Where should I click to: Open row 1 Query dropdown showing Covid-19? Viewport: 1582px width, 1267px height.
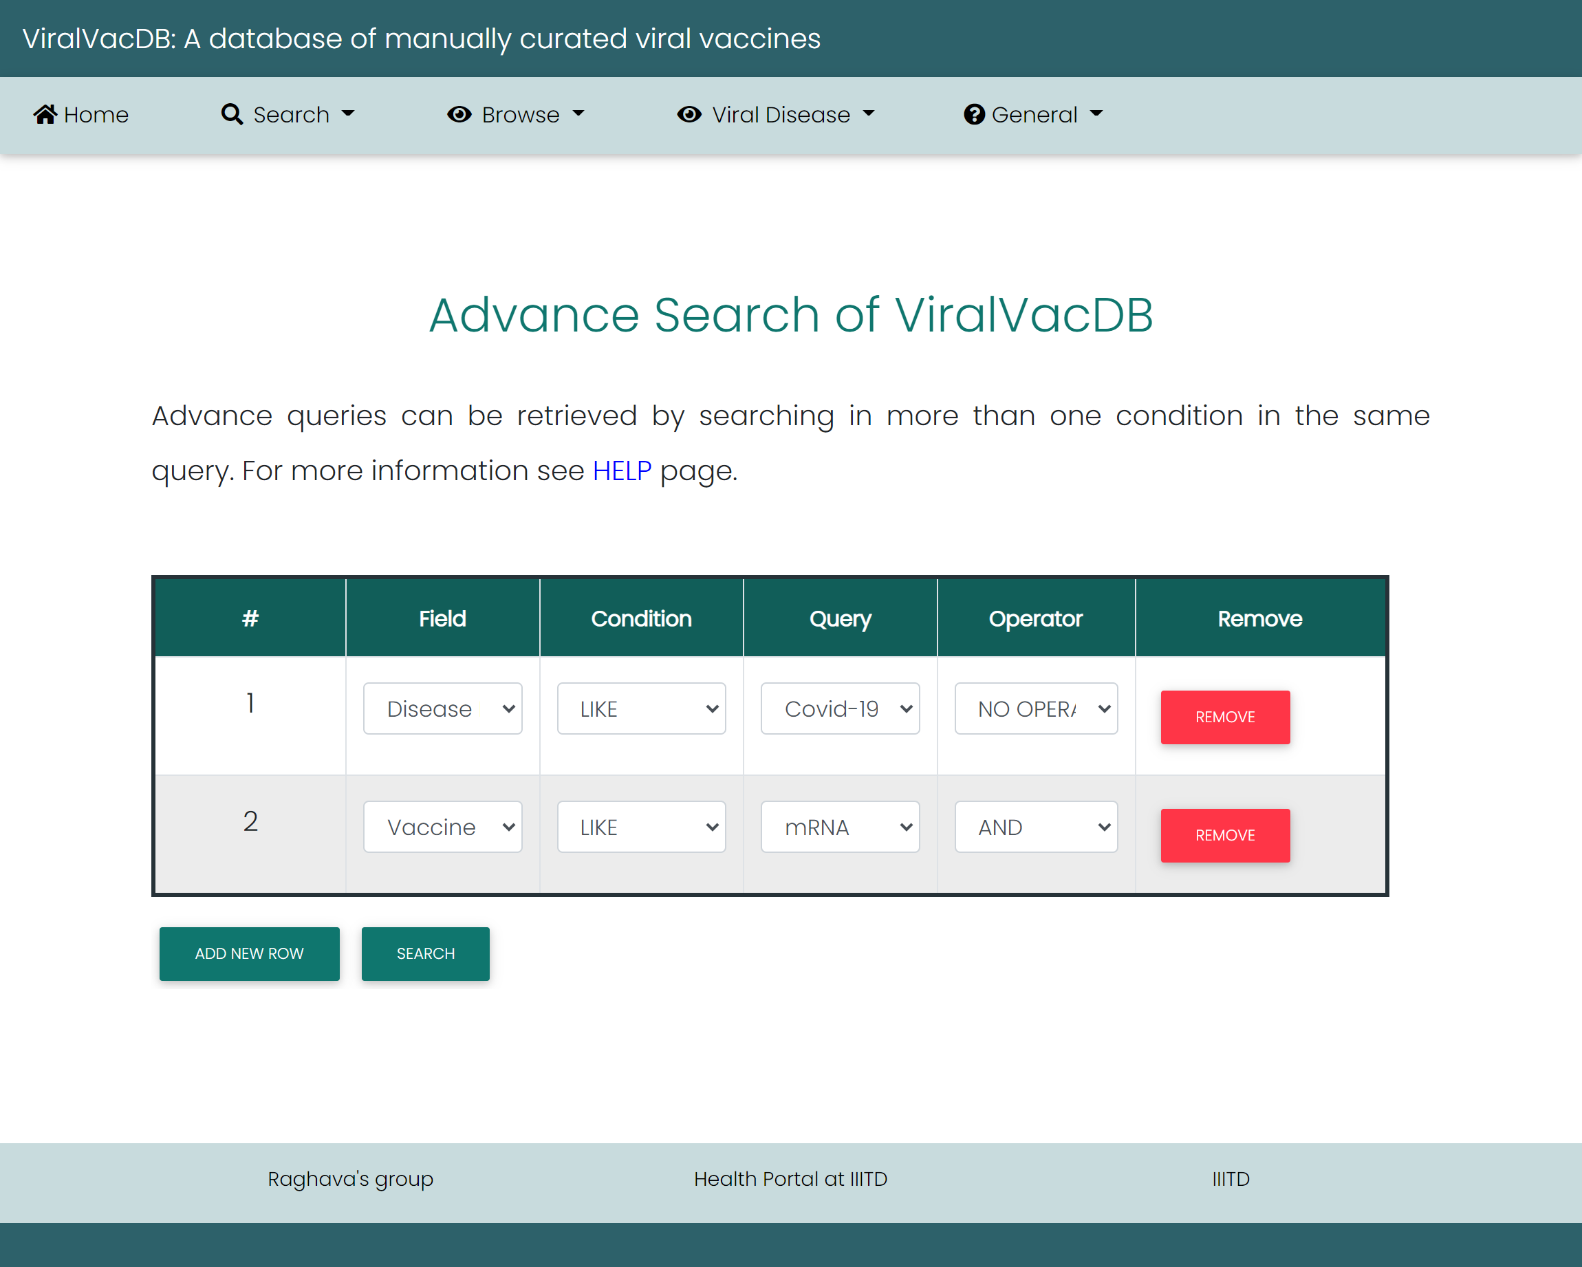(x=839, y=708)
